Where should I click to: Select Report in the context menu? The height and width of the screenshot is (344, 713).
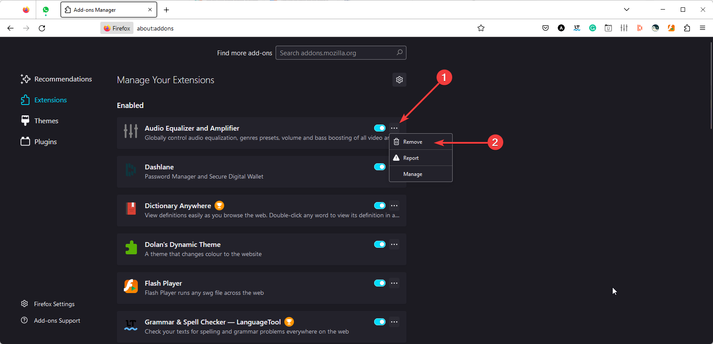(421, 158)
